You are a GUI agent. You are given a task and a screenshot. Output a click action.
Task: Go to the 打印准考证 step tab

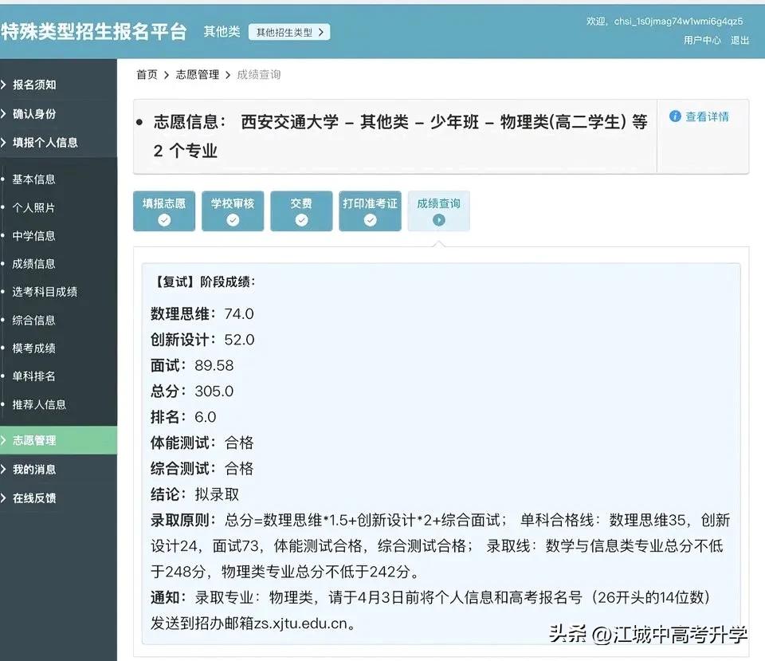coord(371,210)
